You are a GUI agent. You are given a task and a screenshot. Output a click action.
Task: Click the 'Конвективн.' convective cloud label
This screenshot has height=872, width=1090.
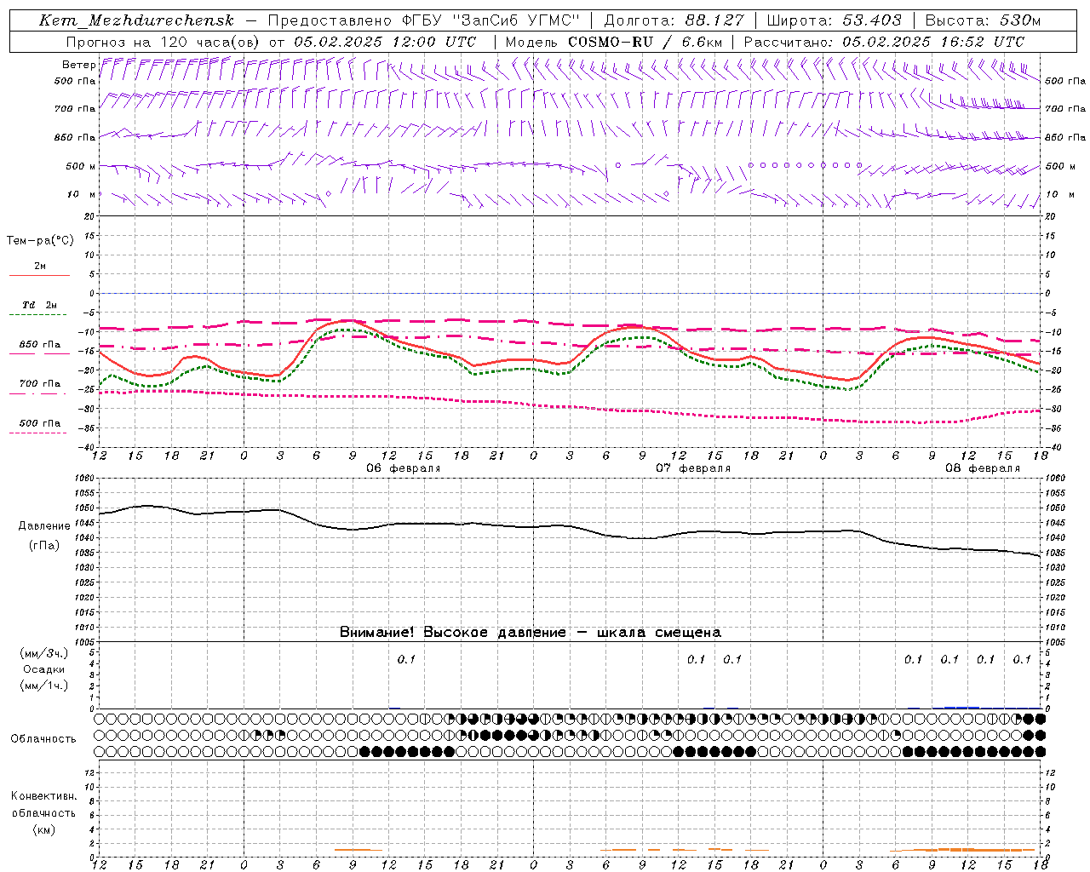44,796
